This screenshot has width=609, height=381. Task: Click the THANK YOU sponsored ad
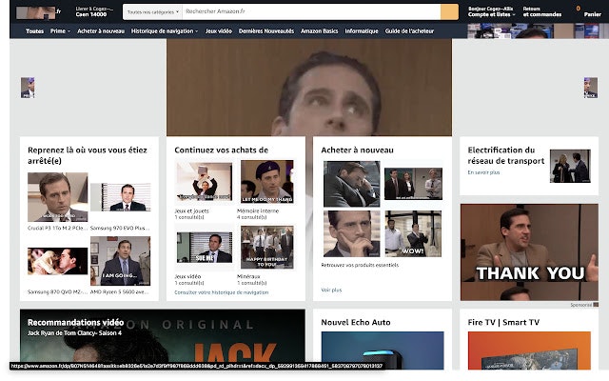[529, 251]
